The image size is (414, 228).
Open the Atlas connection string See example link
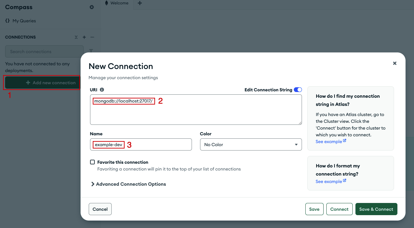click(329, 141)
